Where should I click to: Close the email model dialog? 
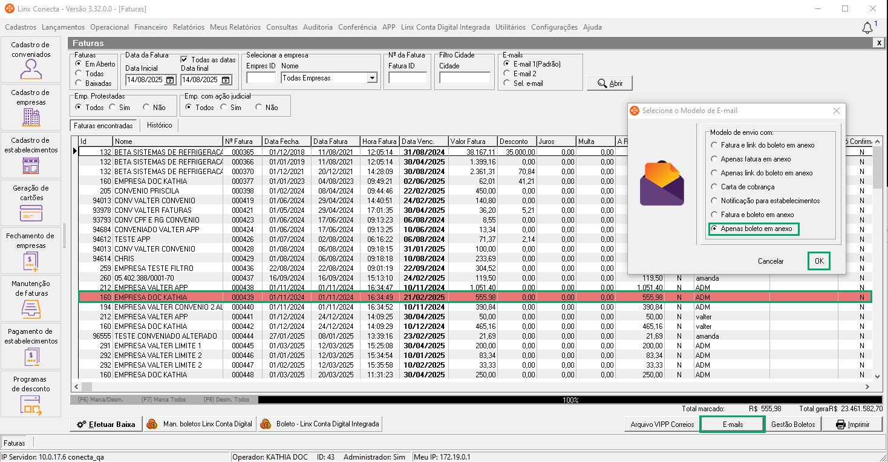coord(836,111)
